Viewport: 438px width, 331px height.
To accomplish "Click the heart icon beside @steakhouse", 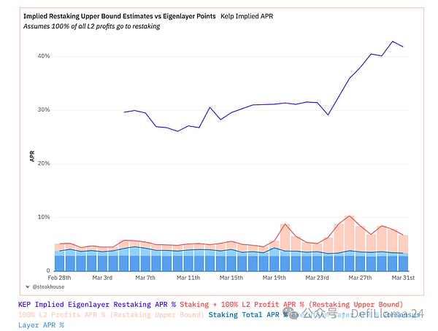I will coord(28,287).
